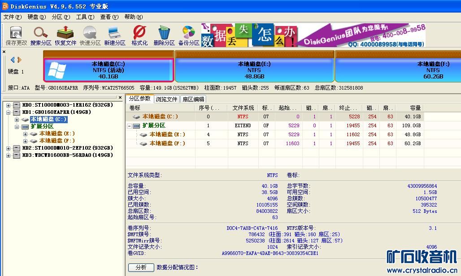
Task: Click the 保存更改 (Save Changes) toolbar icon
Action: 16,36
